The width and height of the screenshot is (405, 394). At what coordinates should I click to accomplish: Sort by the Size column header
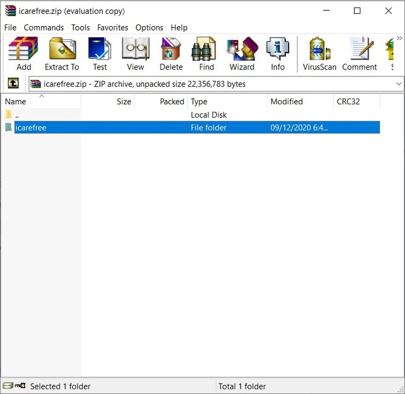pyautogui.click(x=108, y=101)
